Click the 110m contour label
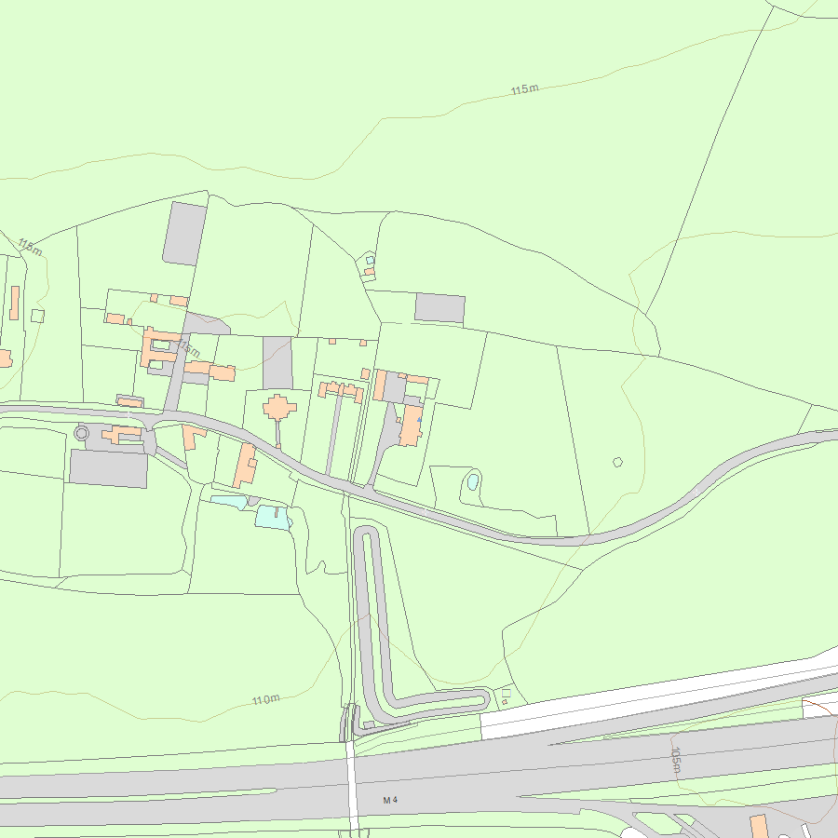Viewport: 838px width, 838px height. pos(265,699)
